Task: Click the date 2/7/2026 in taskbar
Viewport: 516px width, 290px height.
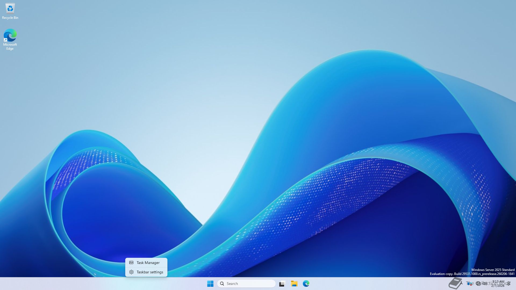Action: pyautogui.click(x=498, y=286)
